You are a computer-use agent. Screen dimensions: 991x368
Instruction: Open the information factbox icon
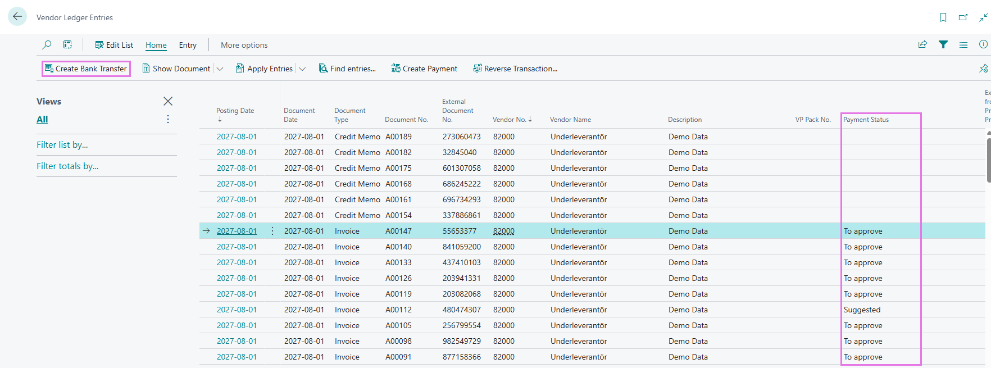tap(983, 44)
